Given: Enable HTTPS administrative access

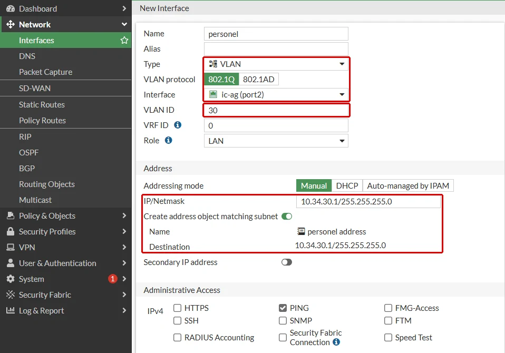Looking at the screenshot, I should coord(177,308).
